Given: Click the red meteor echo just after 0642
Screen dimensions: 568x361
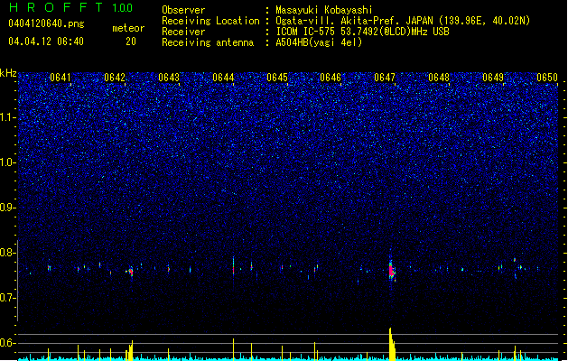Looking at the screenshot, I should (x=131, y=272).
